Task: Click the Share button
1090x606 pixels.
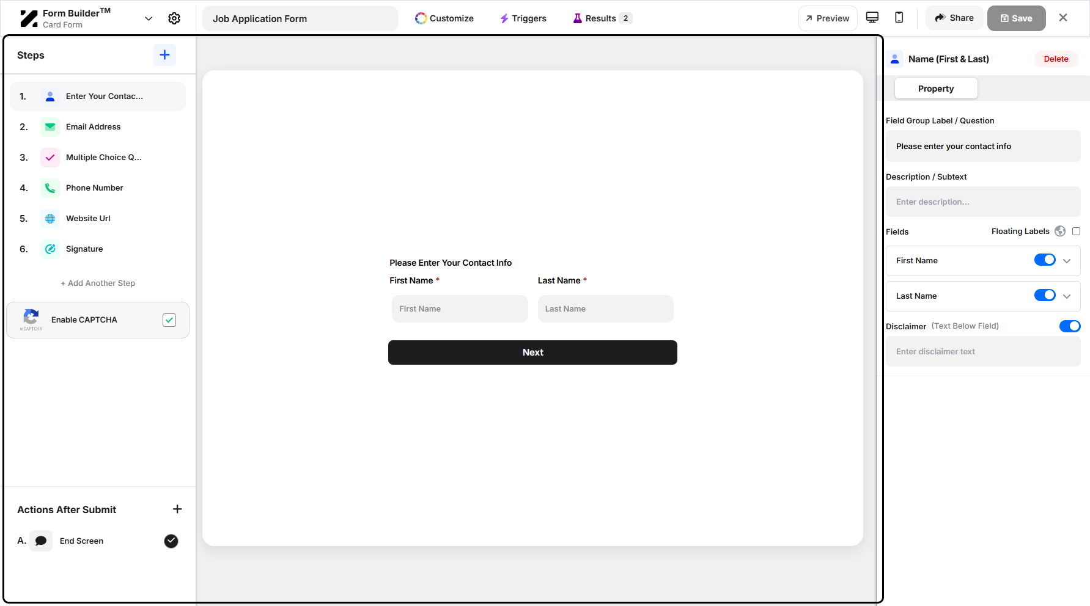Action: [954, 18]
